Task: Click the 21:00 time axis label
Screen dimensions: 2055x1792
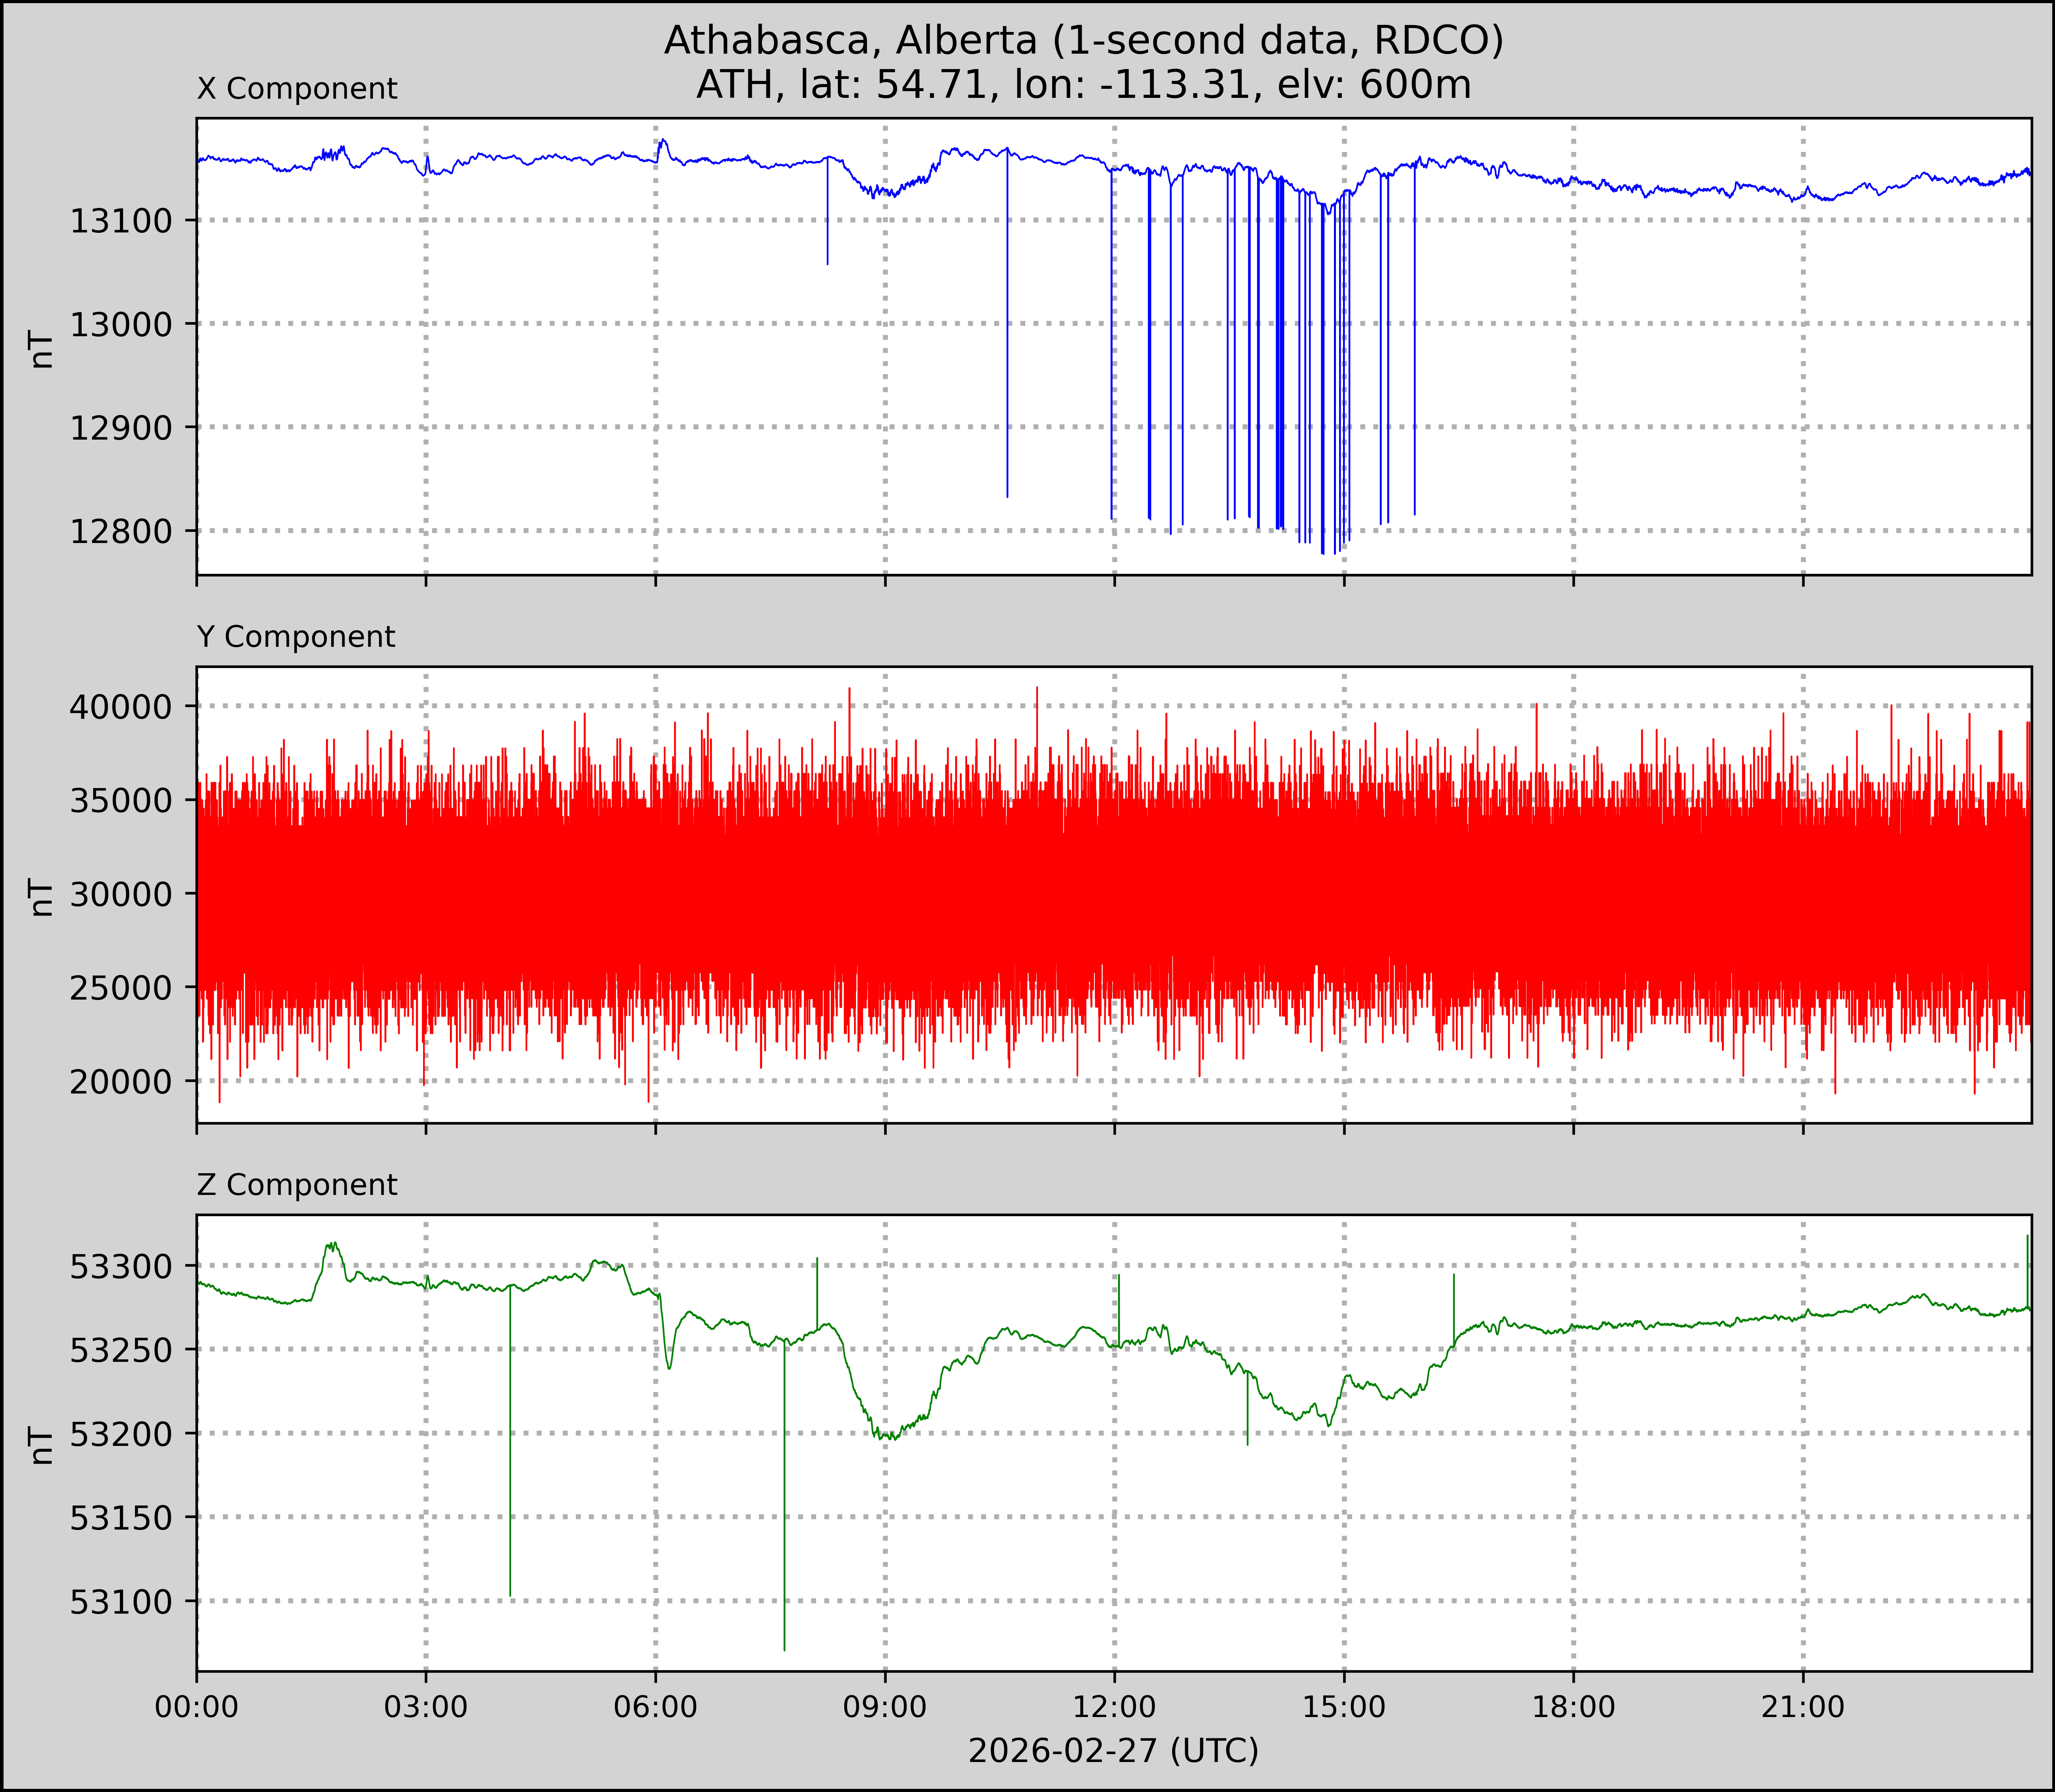Action: pos(1803,1707)
